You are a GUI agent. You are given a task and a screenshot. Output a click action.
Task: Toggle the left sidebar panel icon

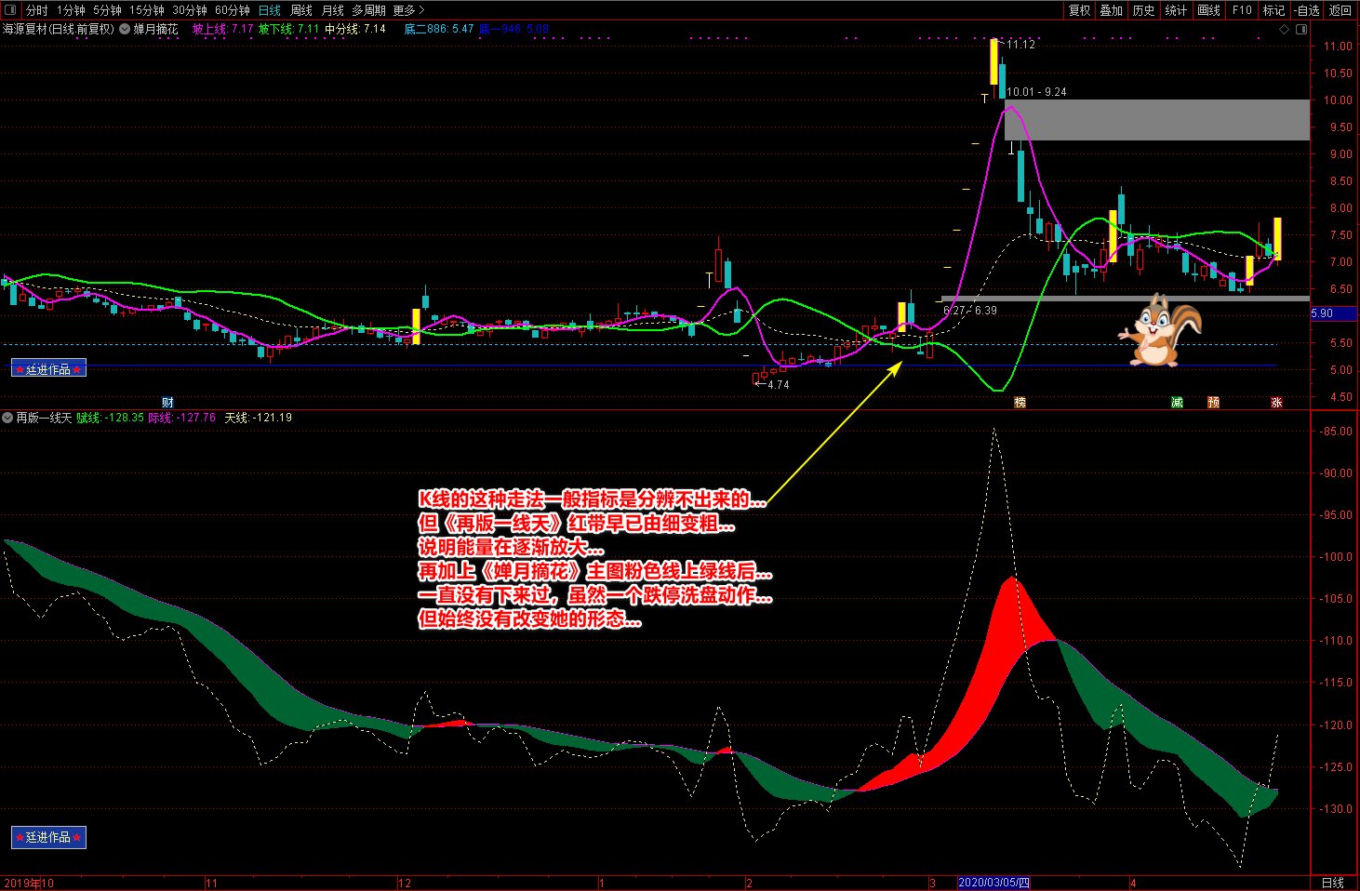[x=10, y=10]
